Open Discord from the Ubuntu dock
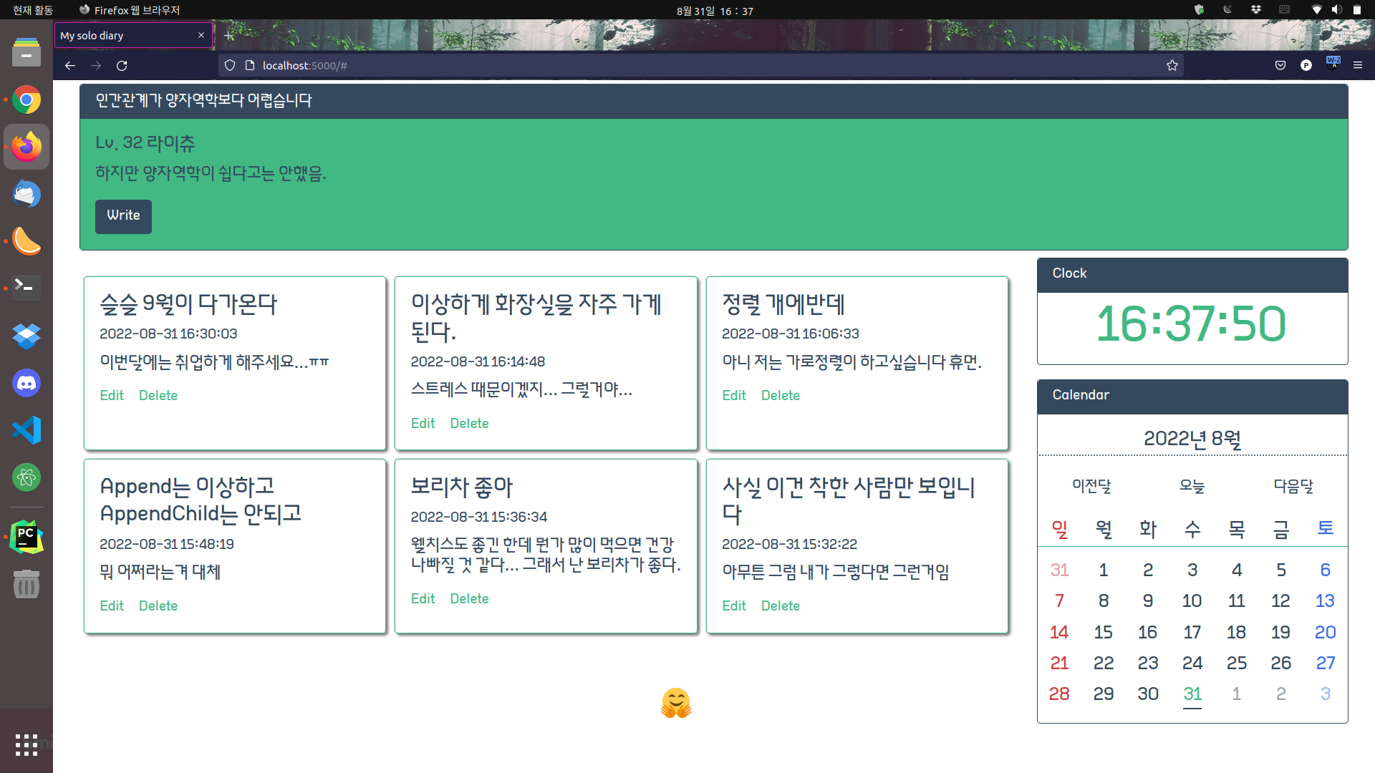The image size is (1375, 773). click(26, 384)
